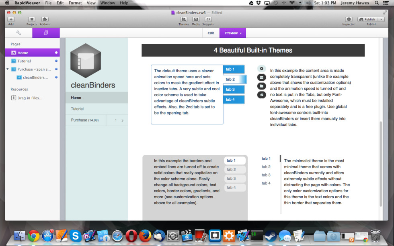Open the Addons toolbar icon
Screen dimensions: 394x246
click(45, 19)
